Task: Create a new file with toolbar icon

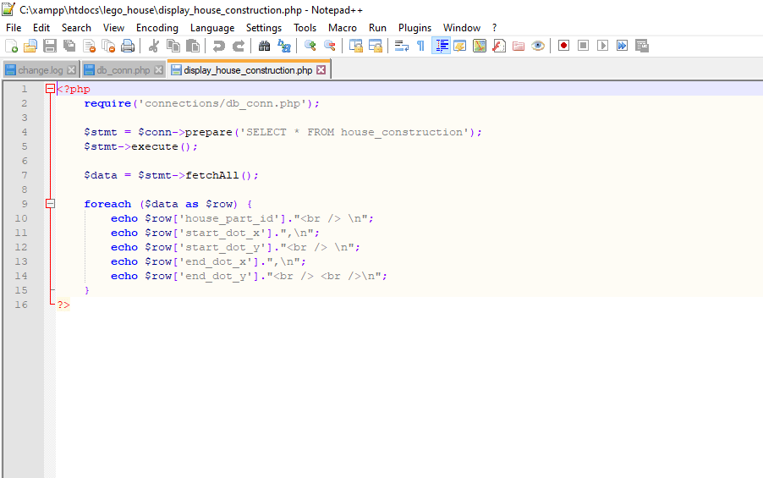Action: [x=11, y=46]
